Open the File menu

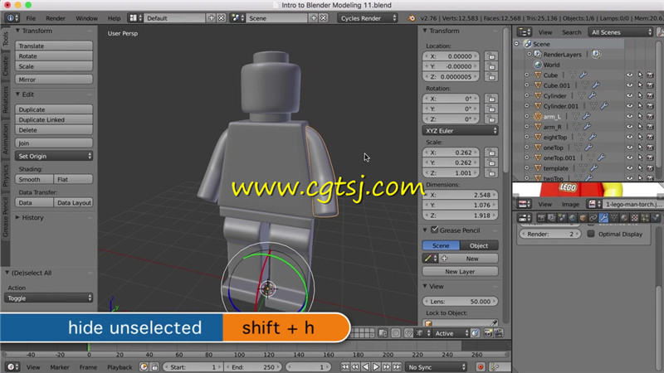point(31,18)
